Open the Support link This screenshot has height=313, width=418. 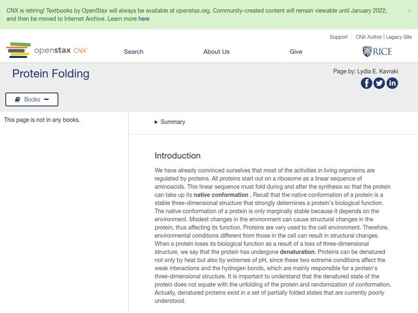(x=339, y=37)
